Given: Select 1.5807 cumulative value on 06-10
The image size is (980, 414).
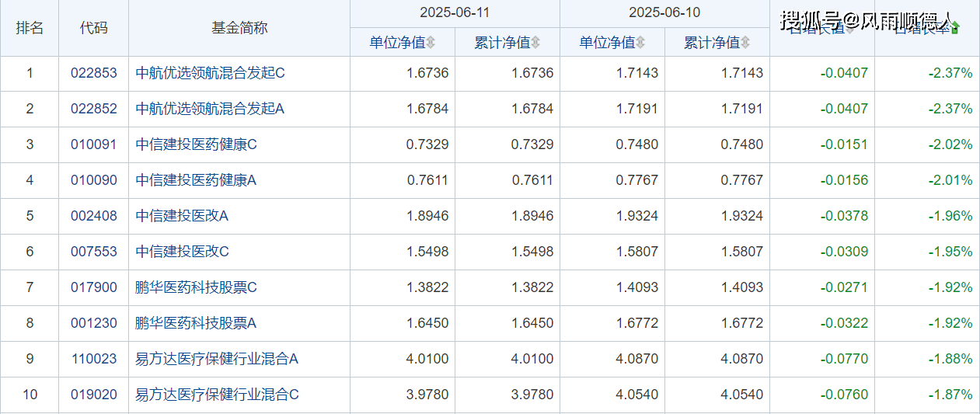Looking at the screenshot, I should click(x=742, y=252).
